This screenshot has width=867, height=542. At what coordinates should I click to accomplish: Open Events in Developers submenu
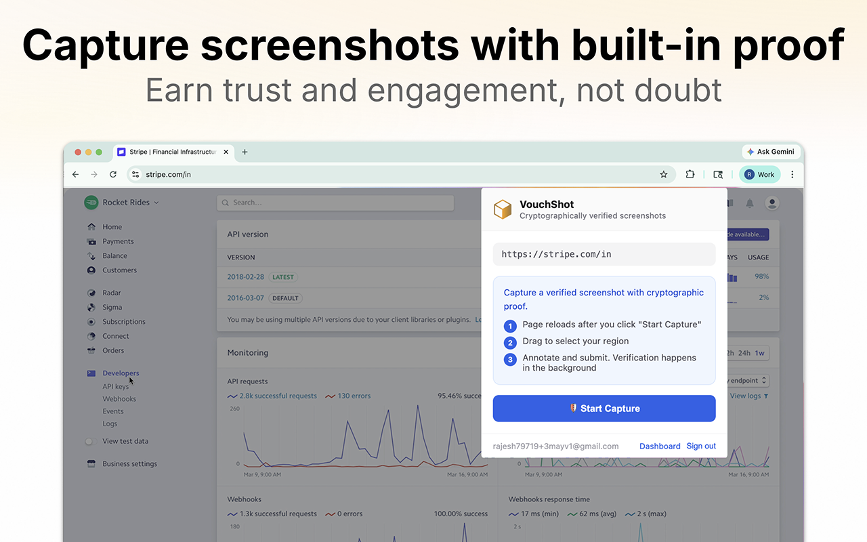coord(113,411)
